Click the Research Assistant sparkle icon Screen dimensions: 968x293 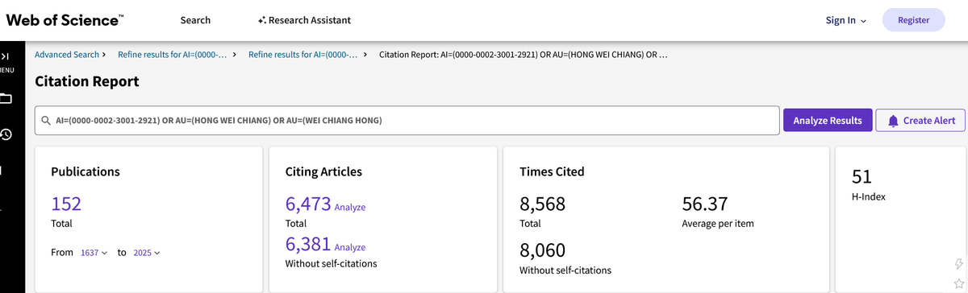(x=261, y=20)
